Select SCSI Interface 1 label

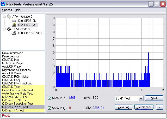[x=23, y=29]
